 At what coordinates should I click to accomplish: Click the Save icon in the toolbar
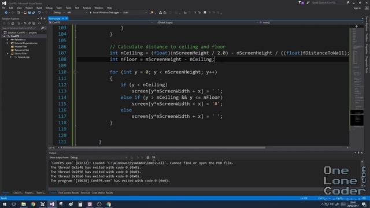click(x=29, y=13)
